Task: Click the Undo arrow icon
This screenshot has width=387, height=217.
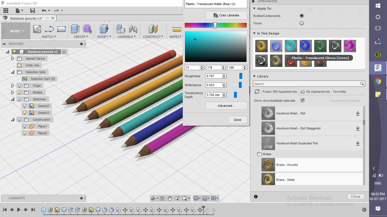Action: point(44,11)
